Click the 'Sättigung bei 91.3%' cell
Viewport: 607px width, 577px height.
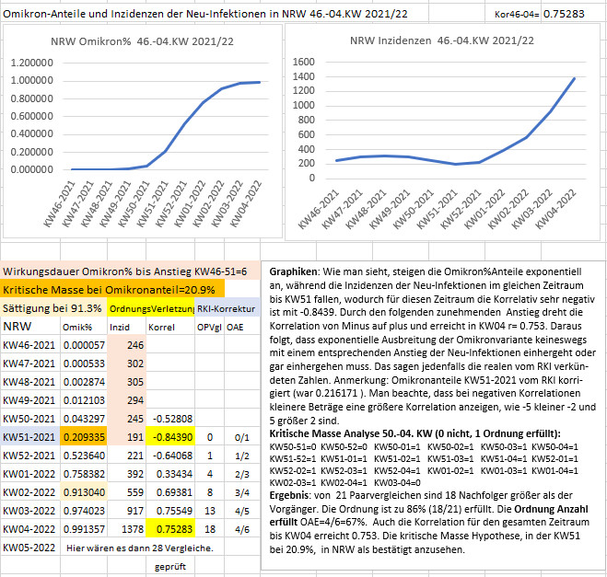coord(53,308)
